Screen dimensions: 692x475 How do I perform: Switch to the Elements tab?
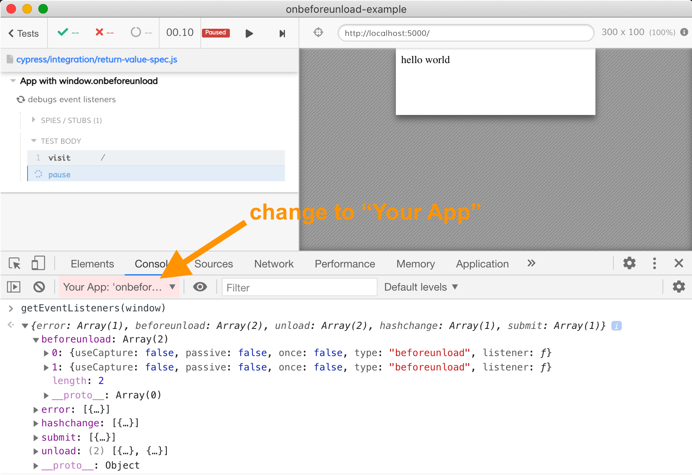click(x=92, y=264)
